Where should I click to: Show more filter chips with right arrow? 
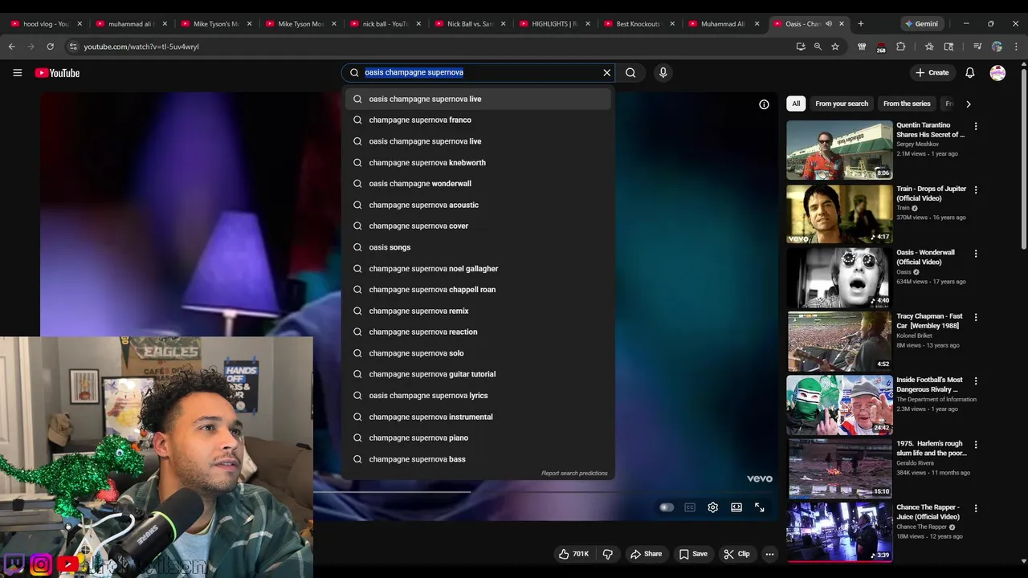(968, 104)
